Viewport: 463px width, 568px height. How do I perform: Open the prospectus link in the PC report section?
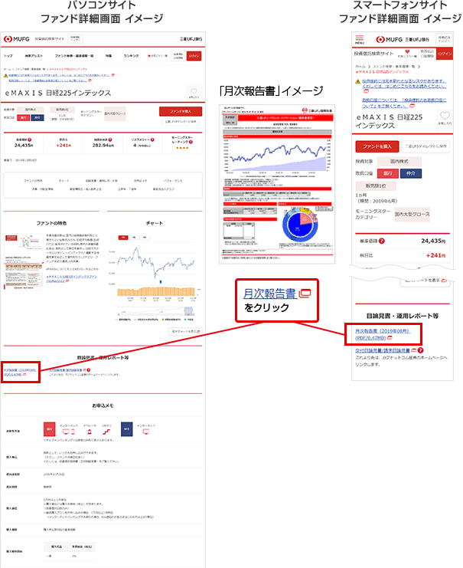[67, 370]
